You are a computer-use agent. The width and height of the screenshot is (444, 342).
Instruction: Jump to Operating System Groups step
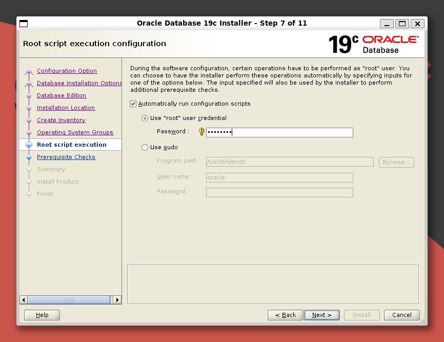[x=75, y=132]
